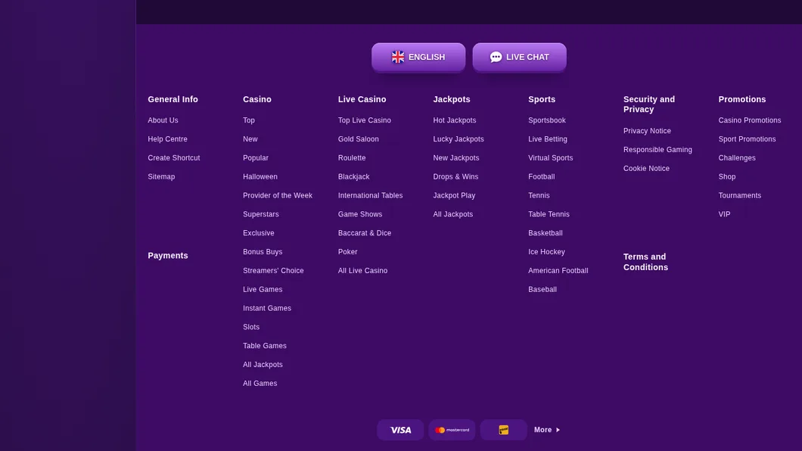802x451 pixels.
Task: Open Tennis betting link
Action: click(x=539, y=195)
